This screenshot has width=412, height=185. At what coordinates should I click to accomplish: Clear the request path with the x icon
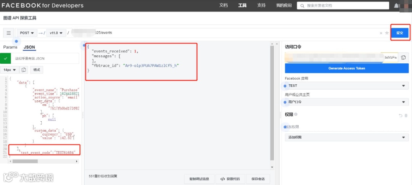tap(381, 33)
